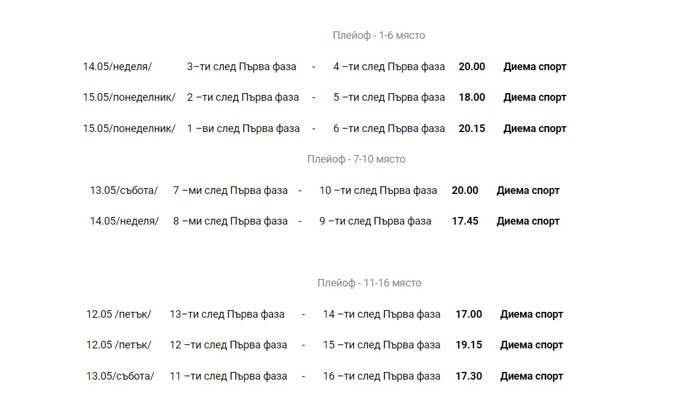The width and height of the screenshot is (693, 405).
Task: Click the 18.00 match time
Action: 472,97
